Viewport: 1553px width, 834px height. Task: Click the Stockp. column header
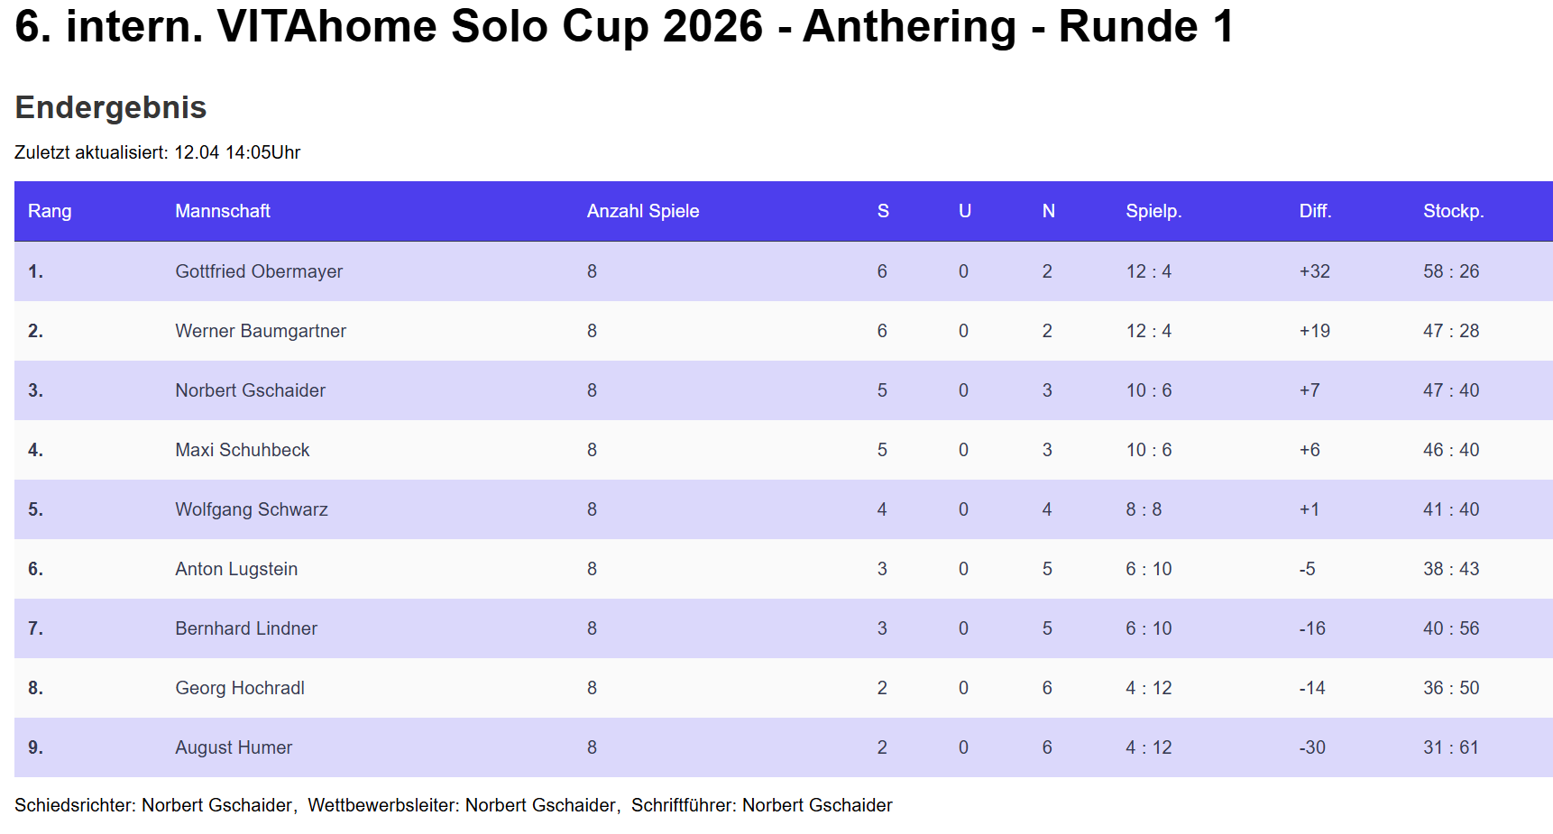click(1453, 211)
